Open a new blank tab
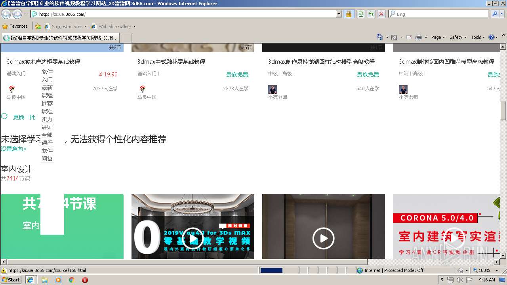This screenshot has width=507, height=285. click(126, 38)
